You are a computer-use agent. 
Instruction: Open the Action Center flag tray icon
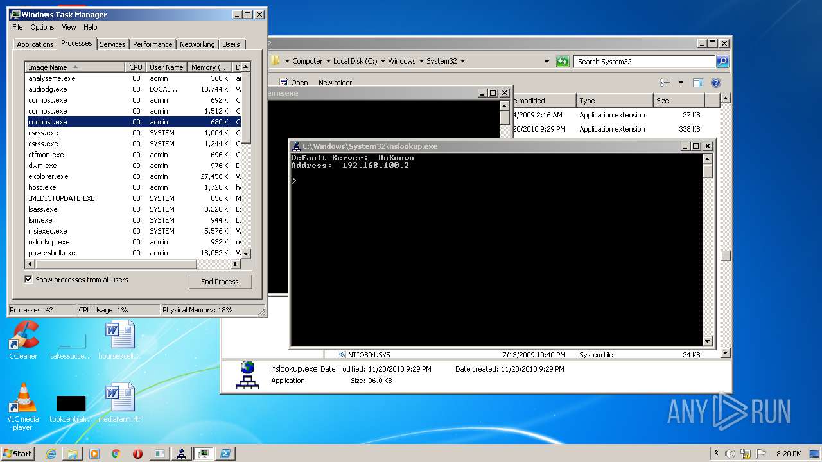point(760,453)
